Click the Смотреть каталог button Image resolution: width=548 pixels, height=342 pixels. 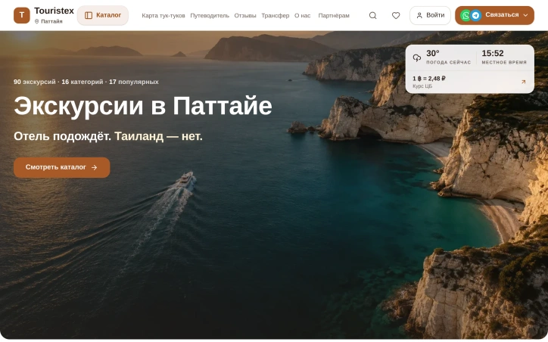(x=61, y=167)
